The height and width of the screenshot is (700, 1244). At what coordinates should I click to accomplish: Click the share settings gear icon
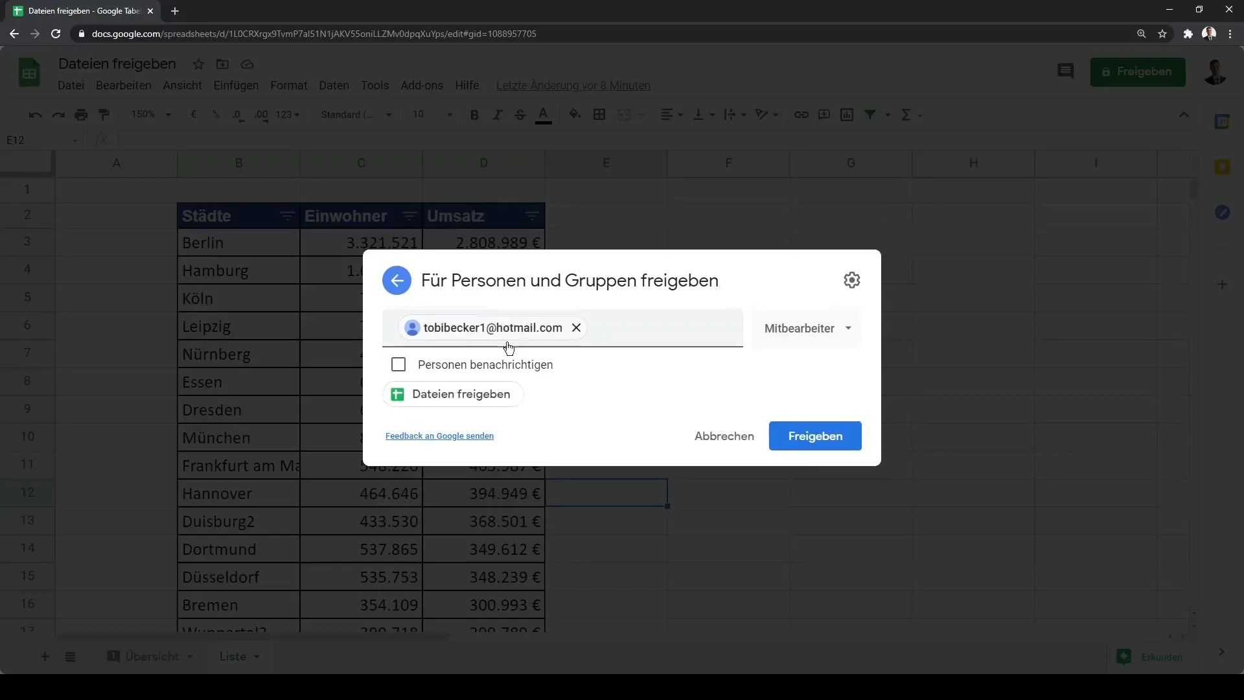[853, 279]
